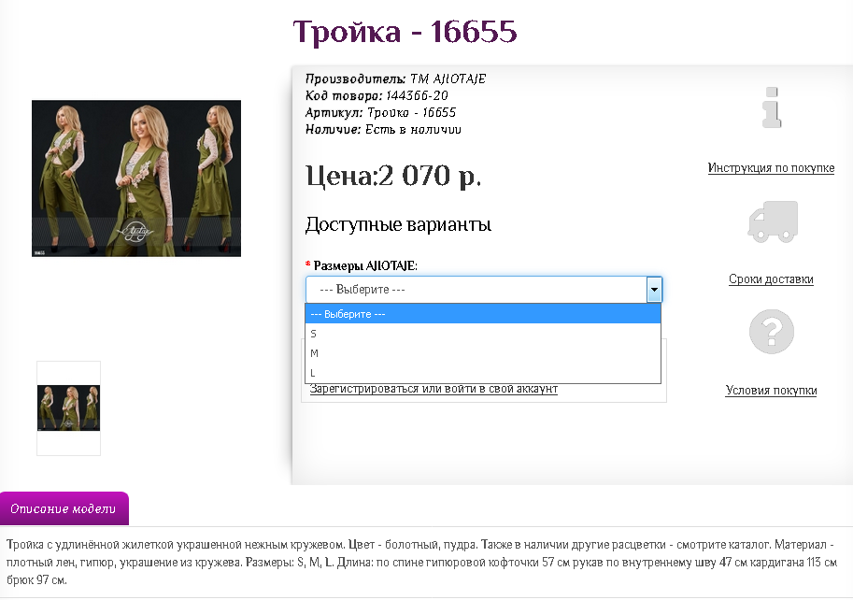Click the large product photo of green suit
This screenshot has height=600, width=853.
pyautogui.click(x=136, y=179)
